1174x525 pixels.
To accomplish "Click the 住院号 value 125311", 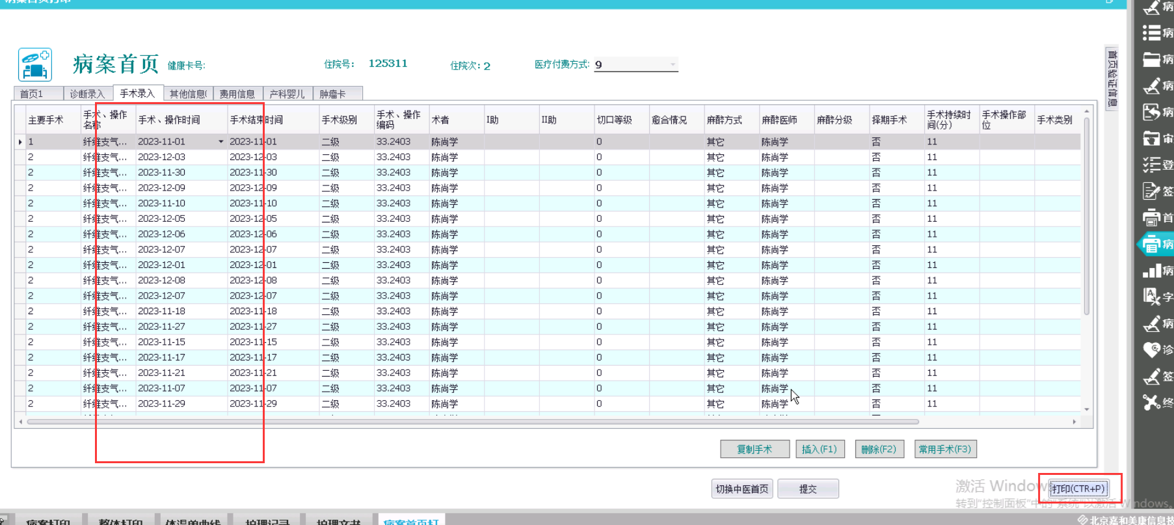I will coord(388,64).
